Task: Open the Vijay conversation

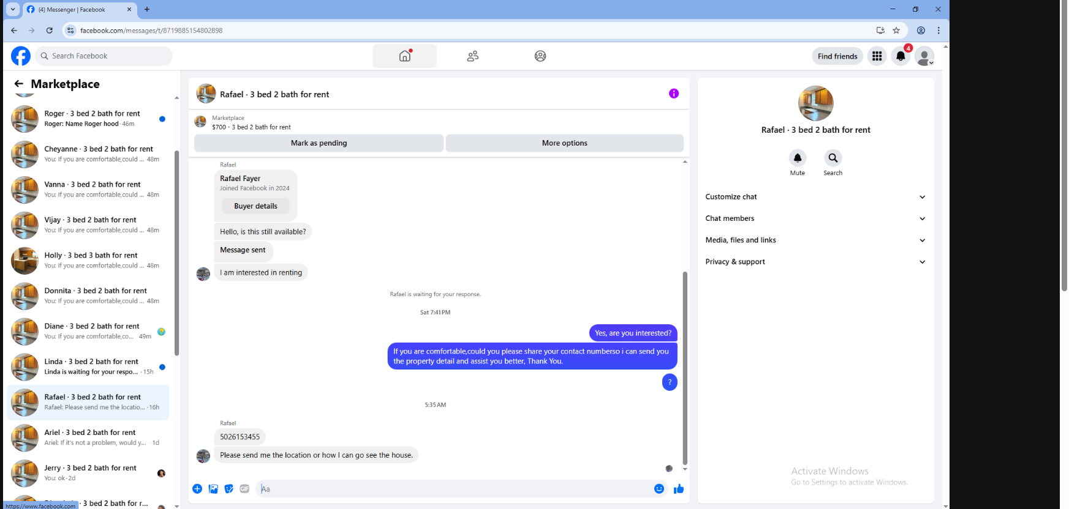Action: pyautogui.click(x=89, y=225)
